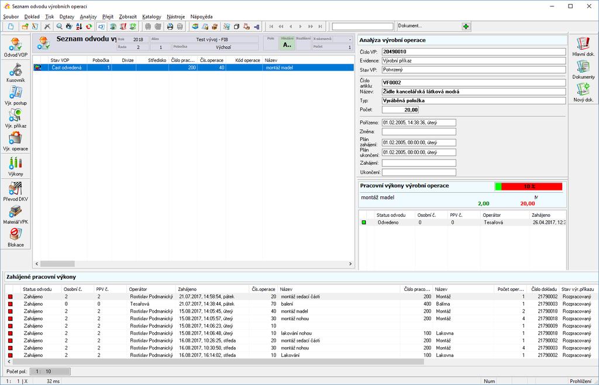
Task: Click the bottom table horizontal scrollbar thumb
Action: (218, 362)
